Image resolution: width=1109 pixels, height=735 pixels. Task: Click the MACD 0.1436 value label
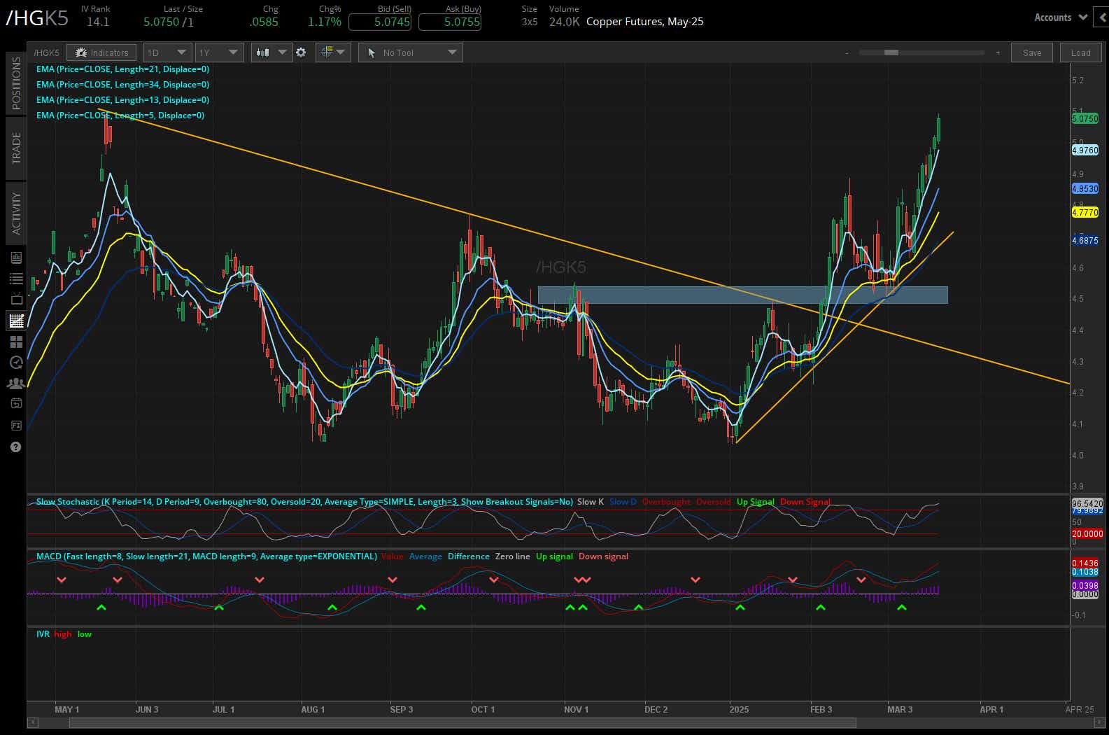pyautogui.click(x=1085, y=563)
